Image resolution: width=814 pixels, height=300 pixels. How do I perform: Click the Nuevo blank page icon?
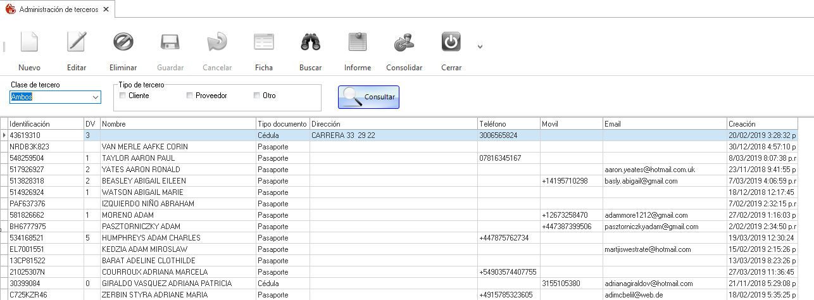[x=29, y=42]
